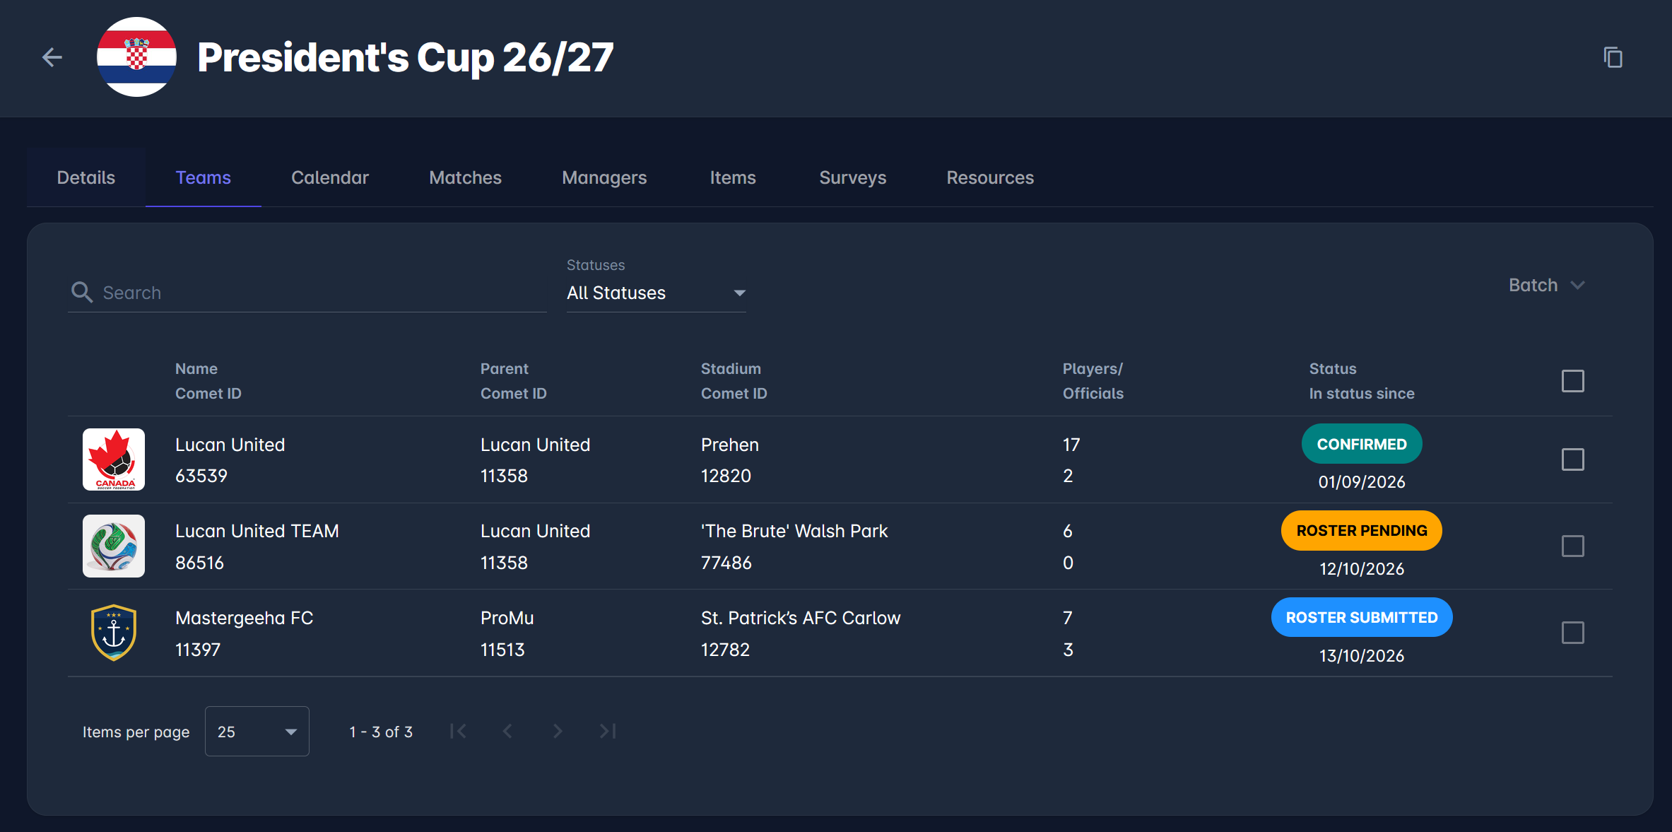Go to the first page of results
Image resolution: width=1672 pixels, height=832 pixels.
[x=458, y=731]
